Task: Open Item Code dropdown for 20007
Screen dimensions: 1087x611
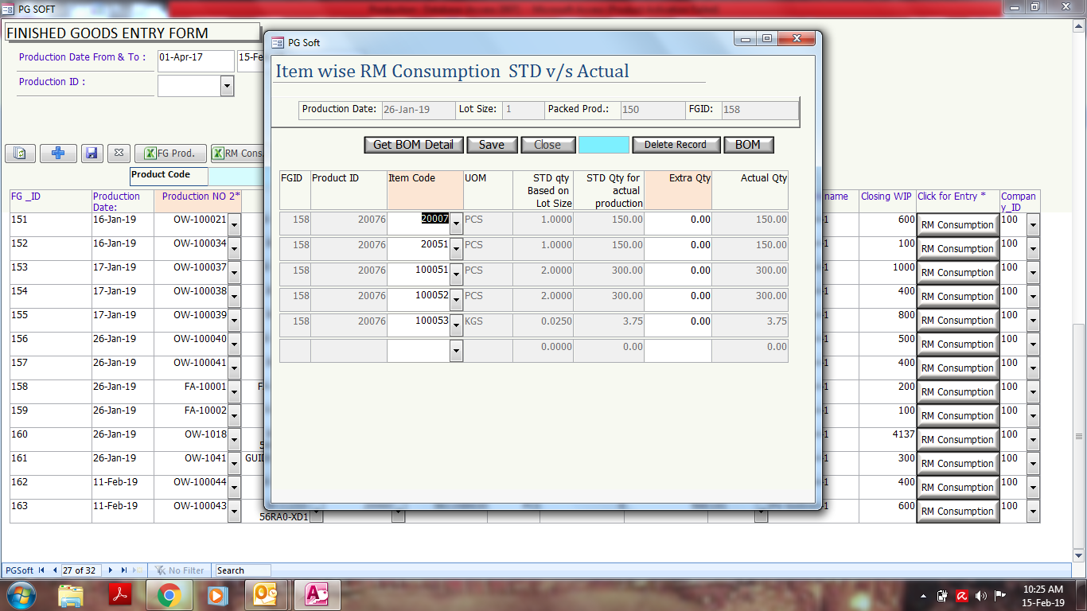Action: coord(456,224)
